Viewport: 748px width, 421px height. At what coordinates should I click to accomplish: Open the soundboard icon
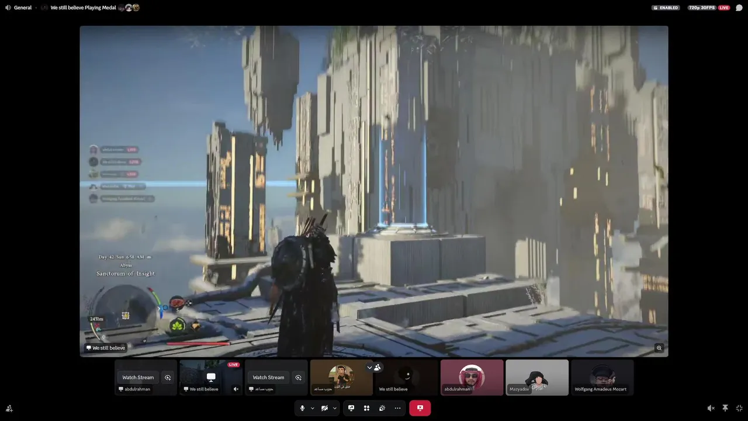point(382,408)
